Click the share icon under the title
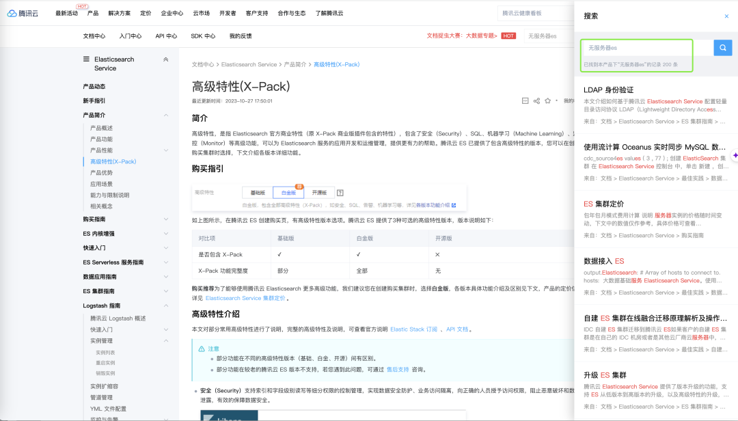Viewport: 738px width, 421px height. 536,100
